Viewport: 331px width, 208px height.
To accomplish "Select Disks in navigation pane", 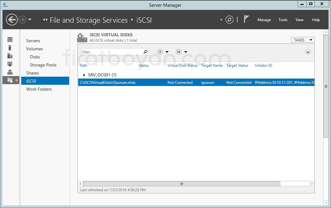I will pyautogui.click(x=35, y=57).
